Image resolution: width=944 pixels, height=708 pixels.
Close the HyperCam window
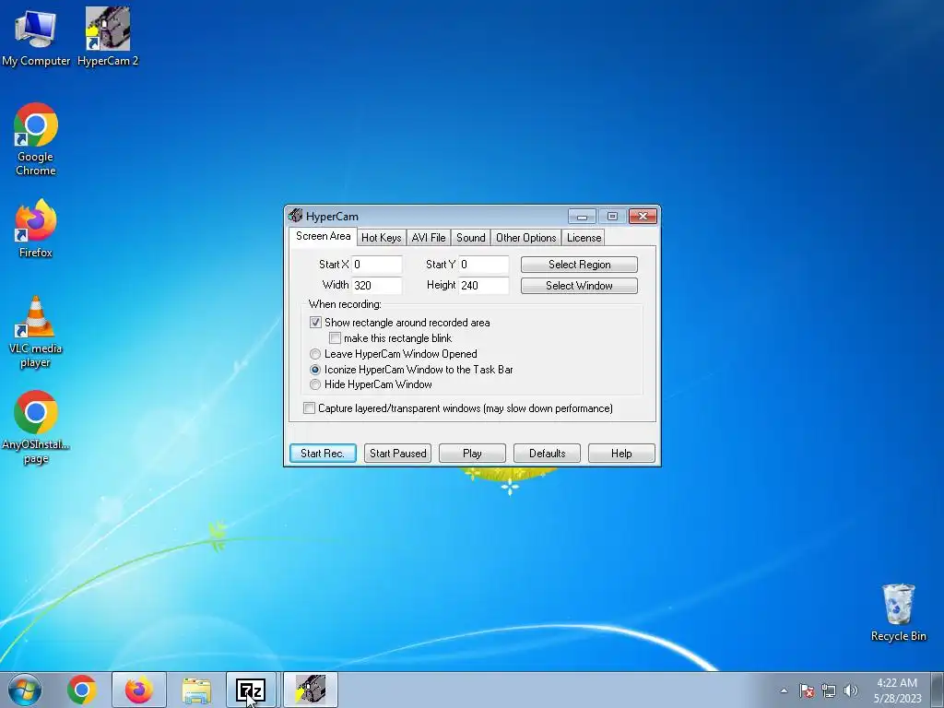click(643, 216)
